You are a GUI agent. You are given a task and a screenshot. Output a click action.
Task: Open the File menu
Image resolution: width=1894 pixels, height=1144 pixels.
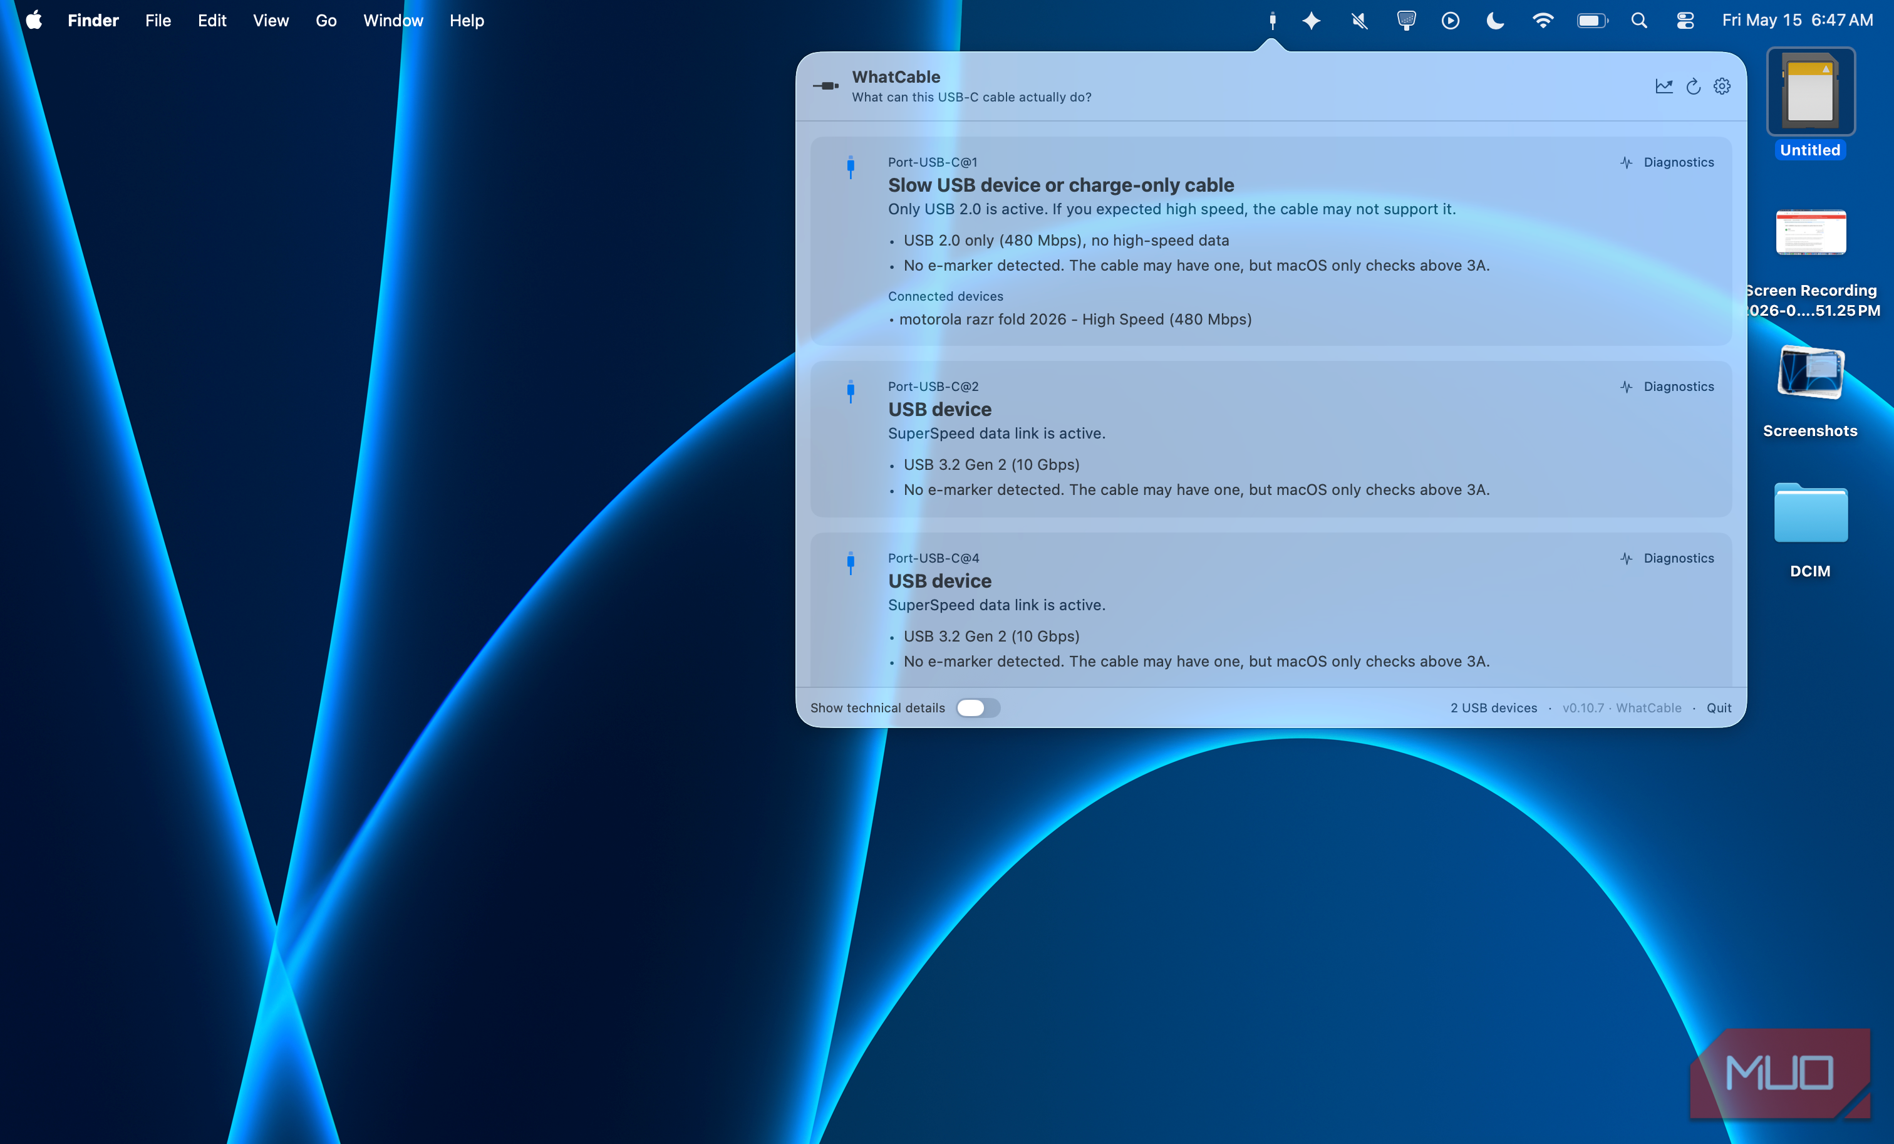pos(158,21)
